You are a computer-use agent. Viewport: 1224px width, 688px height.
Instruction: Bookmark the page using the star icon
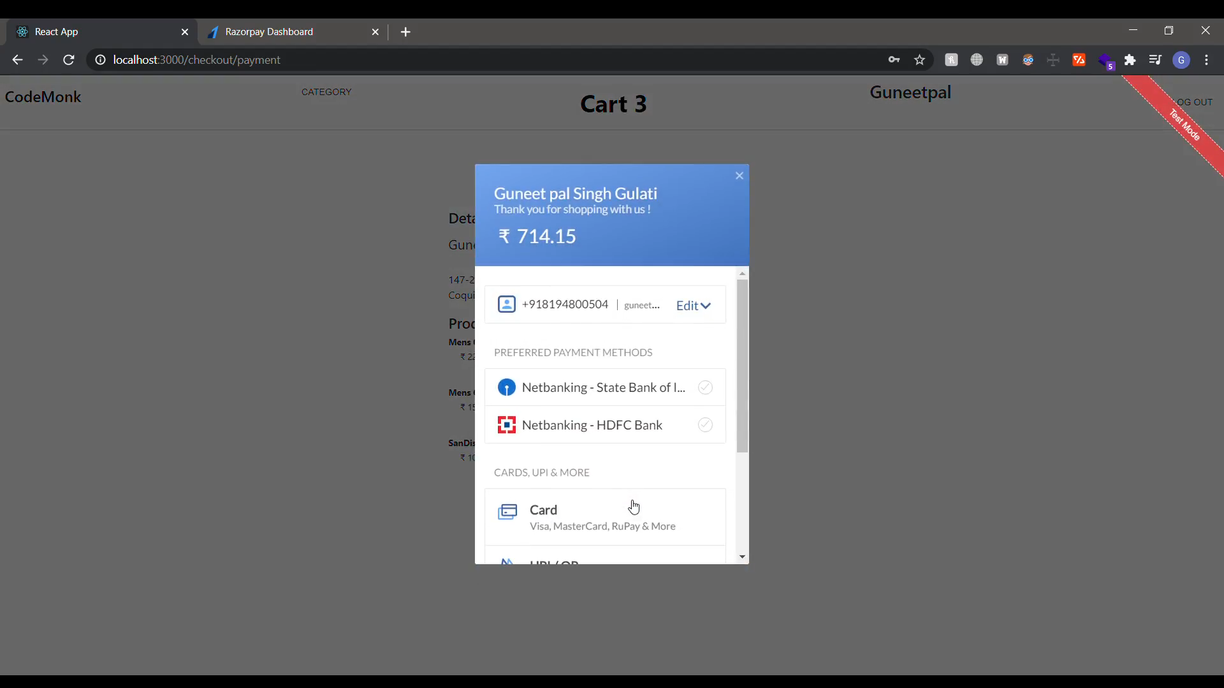point(920,60)
